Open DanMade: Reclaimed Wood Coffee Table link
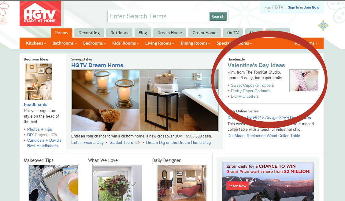This screenshot has width=345, height=201. (264, 136)
